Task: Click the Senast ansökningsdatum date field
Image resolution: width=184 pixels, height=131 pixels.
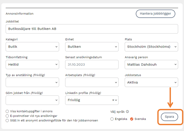Action: [x=92, y=64]
